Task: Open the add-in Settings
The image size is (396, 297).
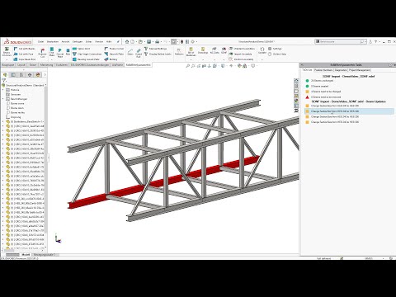Action: click(x=275, y=49)
